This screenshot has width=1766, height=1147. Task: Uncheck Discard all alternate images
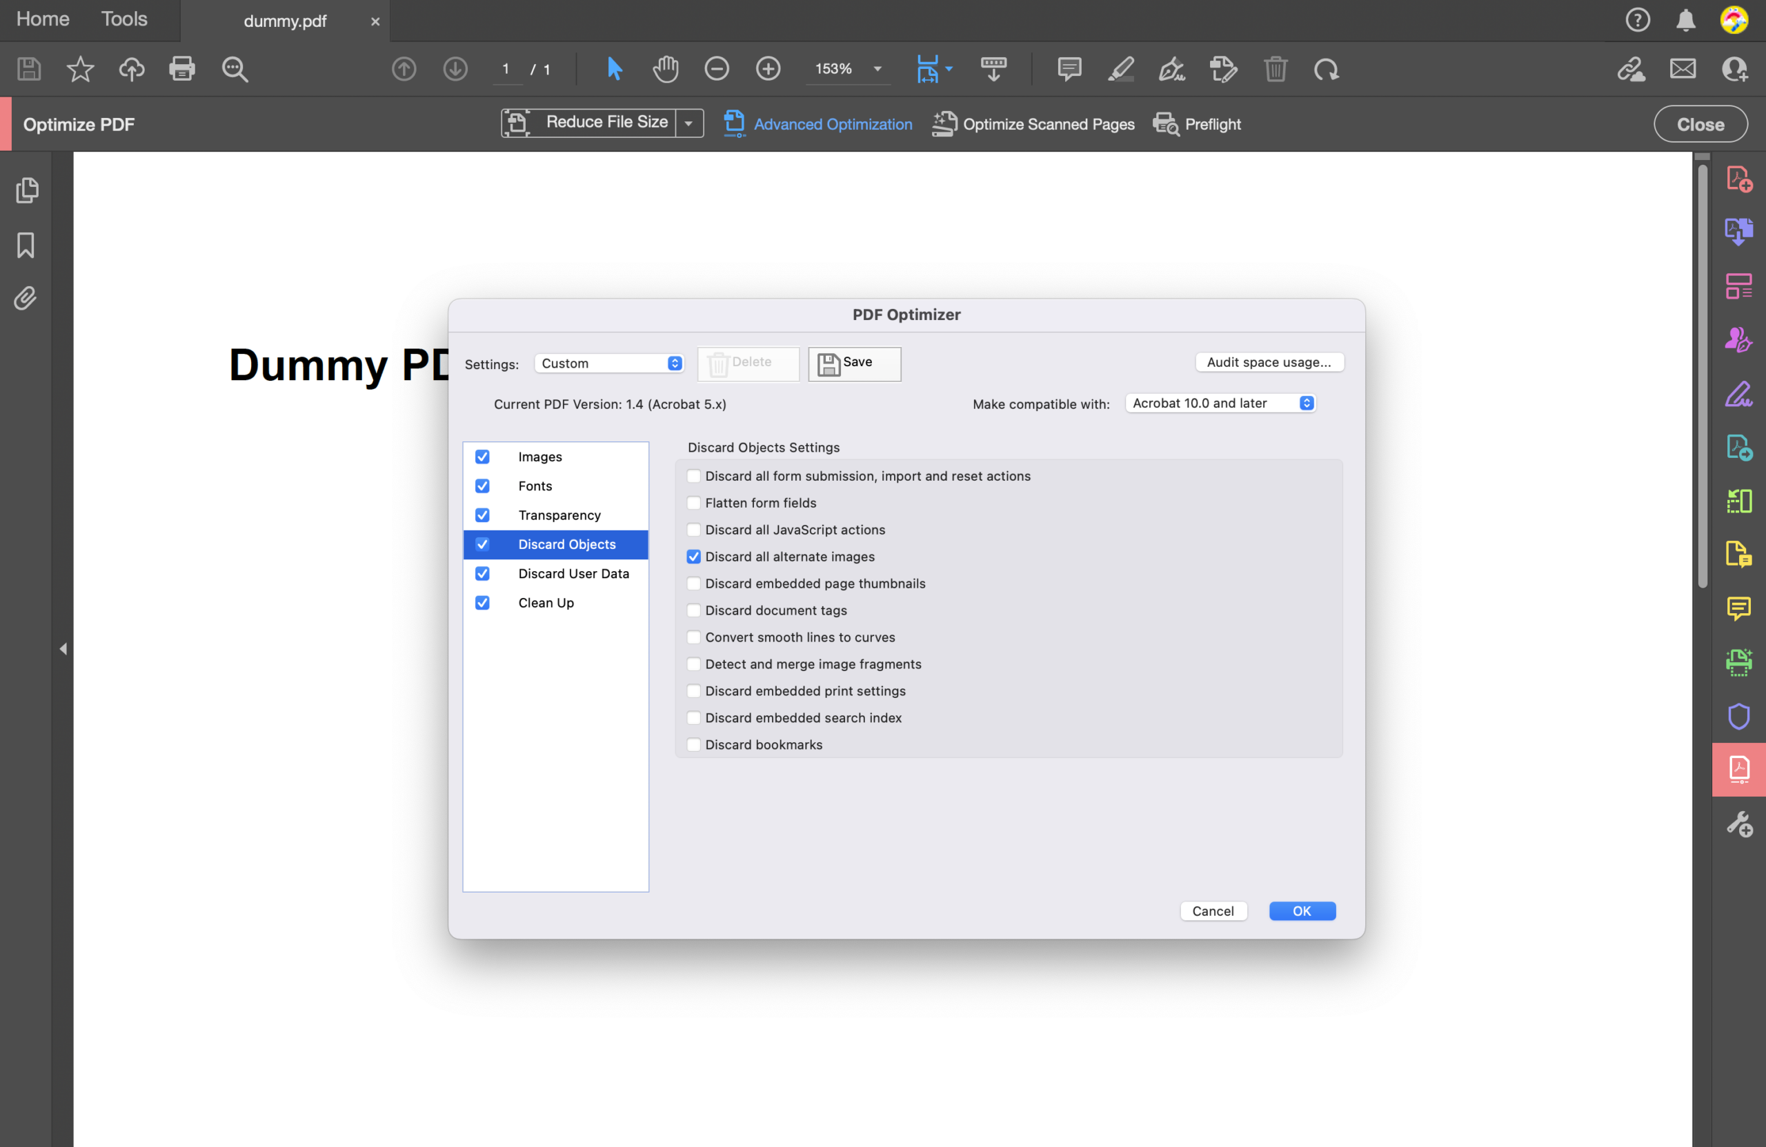tap(694, 557)
